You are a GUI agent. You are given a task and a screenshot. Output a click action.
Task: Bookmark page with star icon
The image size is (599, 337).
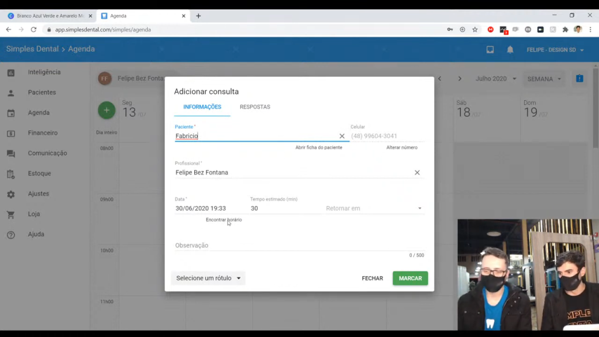475,30
